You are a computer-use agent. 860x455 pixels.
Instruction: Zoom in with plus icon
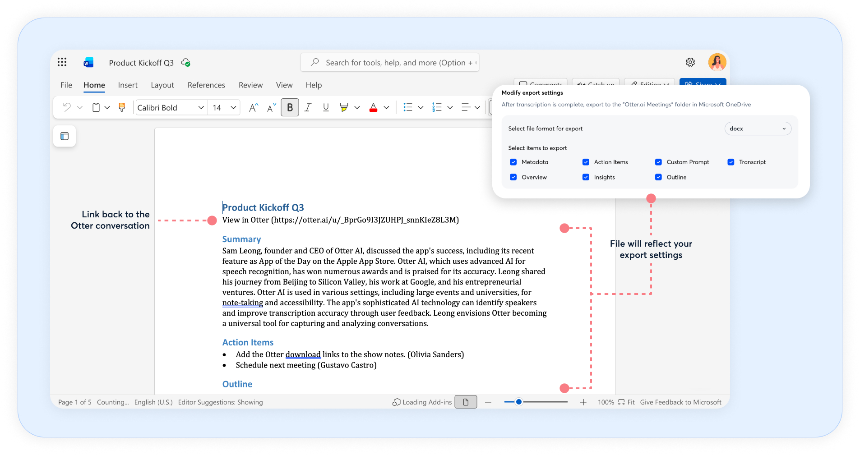tap(583, 402)
